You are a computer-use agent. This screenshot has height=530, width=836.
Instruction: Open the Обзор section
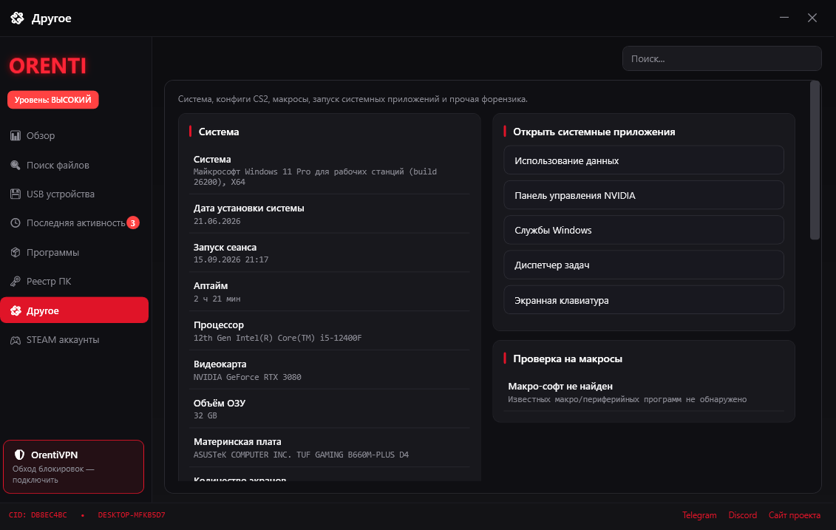pyautogui.click(x=74, y=136)
